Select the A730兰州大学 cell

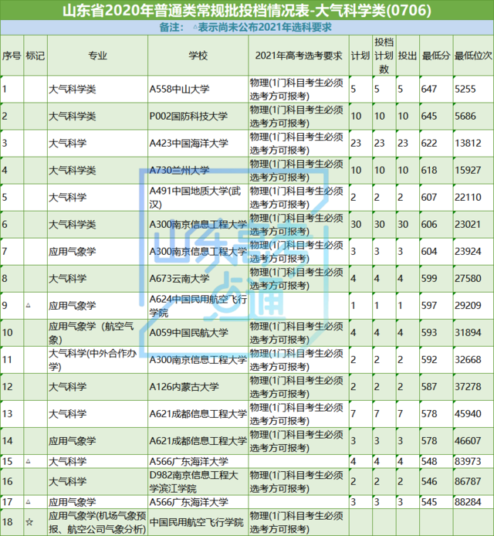pyautogui.click(x=198, y=170)
